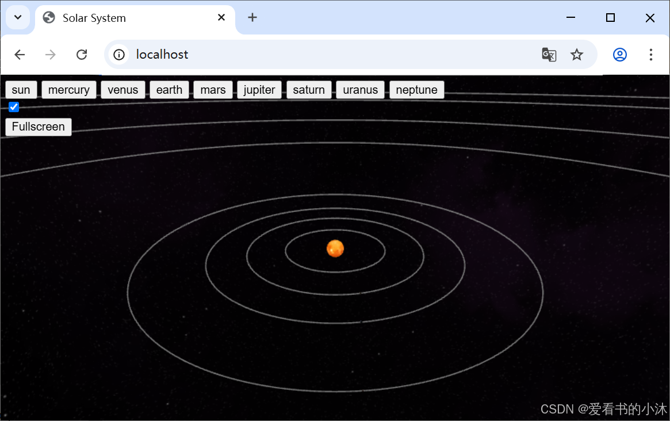Screen dimensions: 670x421
Task: Uncheck the blue checkbox above Fullscreen
Action: click(14, 107)
